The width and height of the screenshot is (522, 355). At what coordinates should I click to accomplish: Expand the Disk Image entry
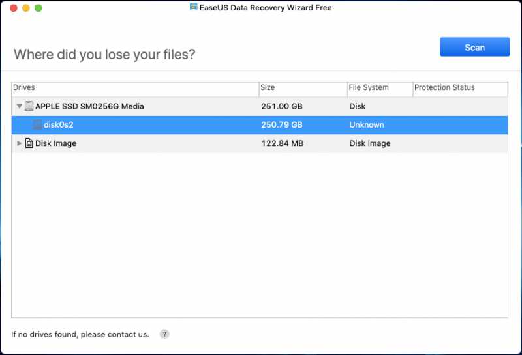point(20,143)
